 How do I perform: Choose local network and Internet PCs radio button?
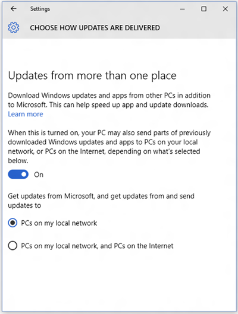point(12,246)
